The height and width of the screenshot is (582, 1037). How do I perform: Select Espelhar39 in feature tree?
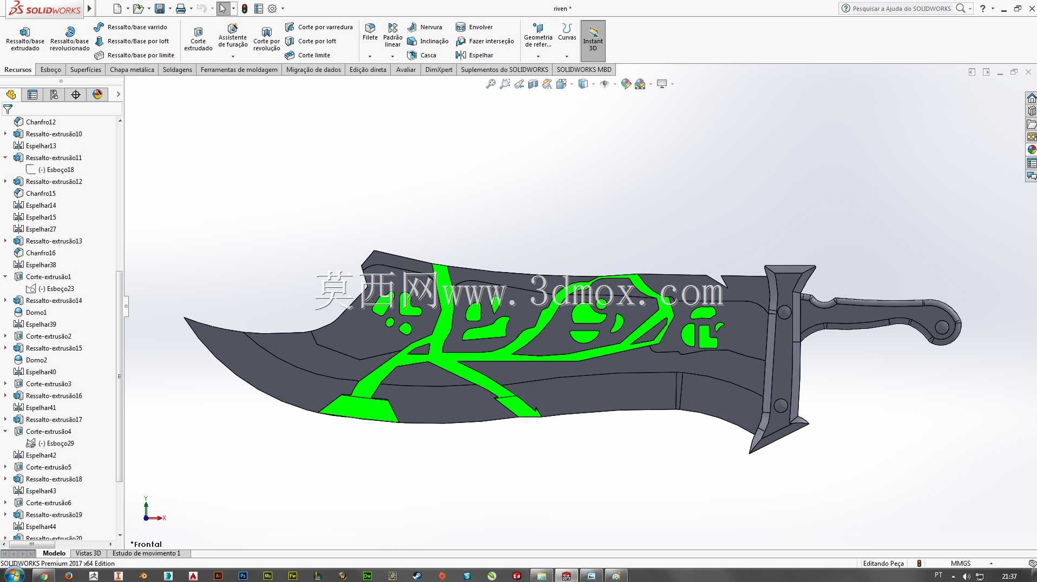pyautogui.click(x=35, y=325)
